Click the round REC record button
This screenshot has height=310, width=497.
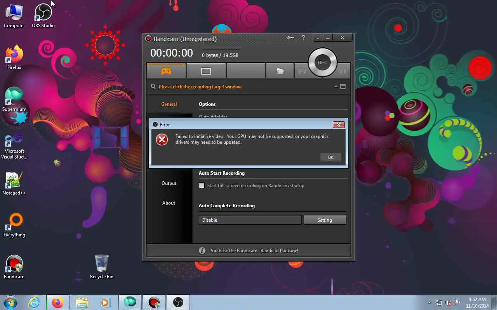[322, 62]
